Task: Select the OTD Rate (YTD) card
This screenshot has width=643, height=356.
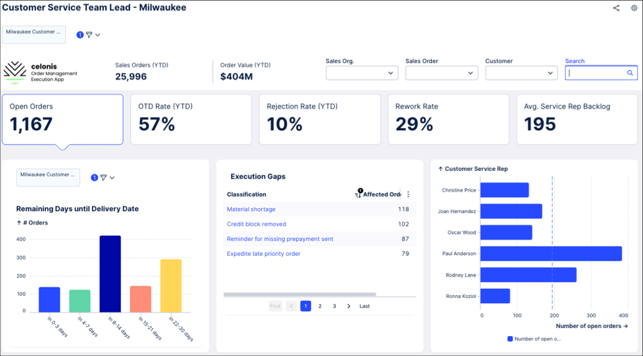Action: coord(191,119)
